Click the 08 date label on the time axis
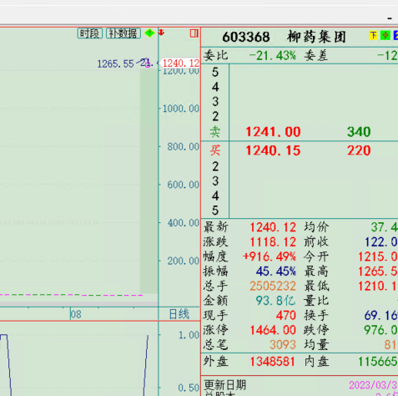 pyautogui.click(x=76, y=314)
